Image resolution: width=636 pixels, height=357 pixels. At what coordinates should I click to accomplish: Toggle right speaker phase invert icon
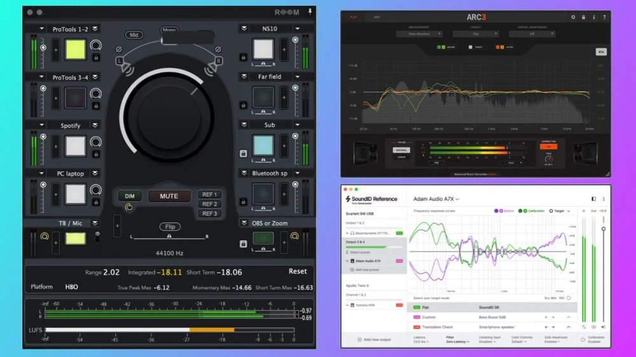point(218,50)
